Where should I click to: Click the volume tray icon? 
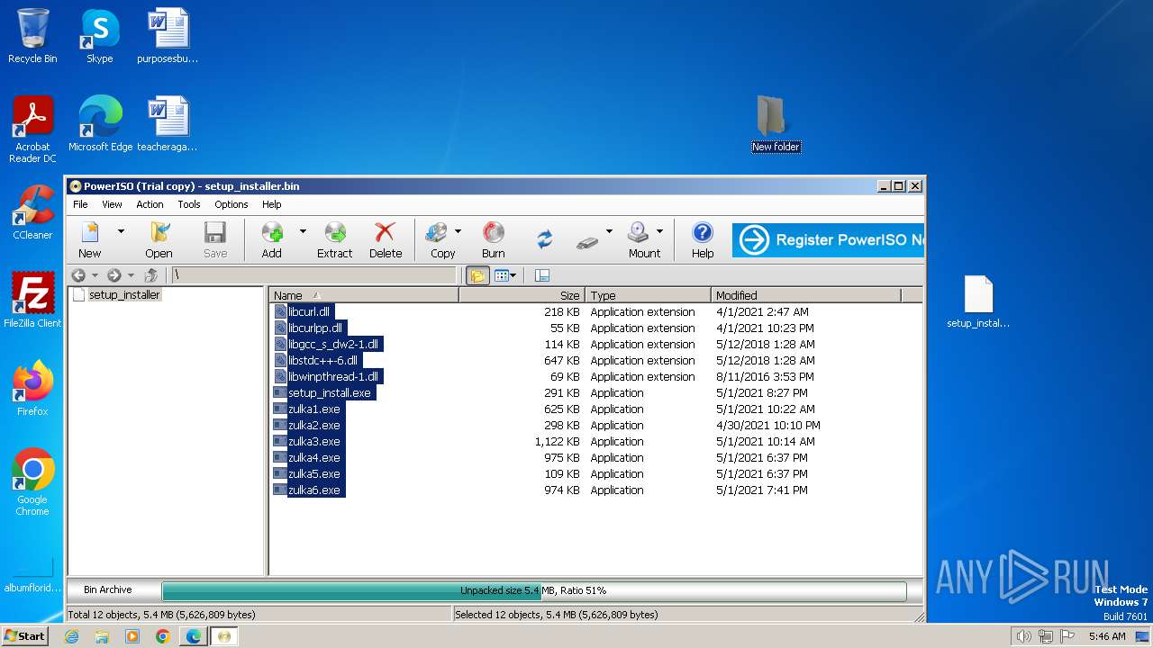click(x=1023, y=636)
